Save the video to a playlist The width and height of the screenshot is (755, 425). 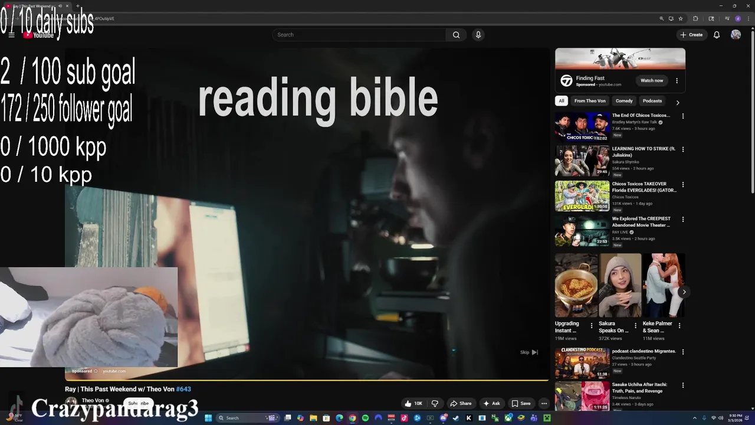[521, 403]
